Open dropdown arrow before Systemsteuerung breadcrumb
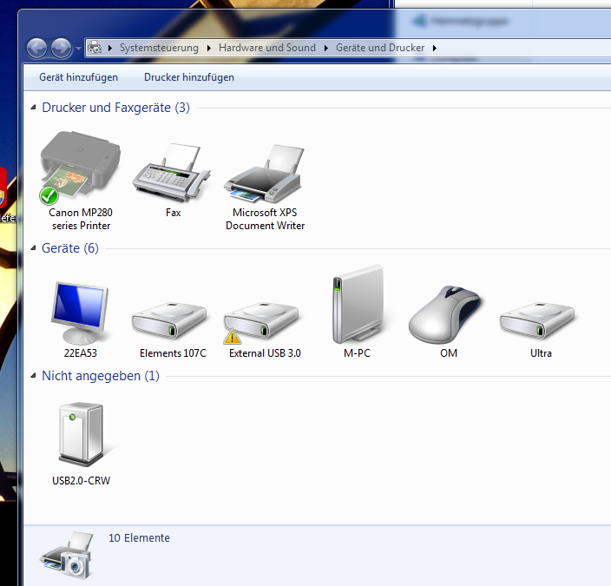611x586 pixels. tap(110, 48)
